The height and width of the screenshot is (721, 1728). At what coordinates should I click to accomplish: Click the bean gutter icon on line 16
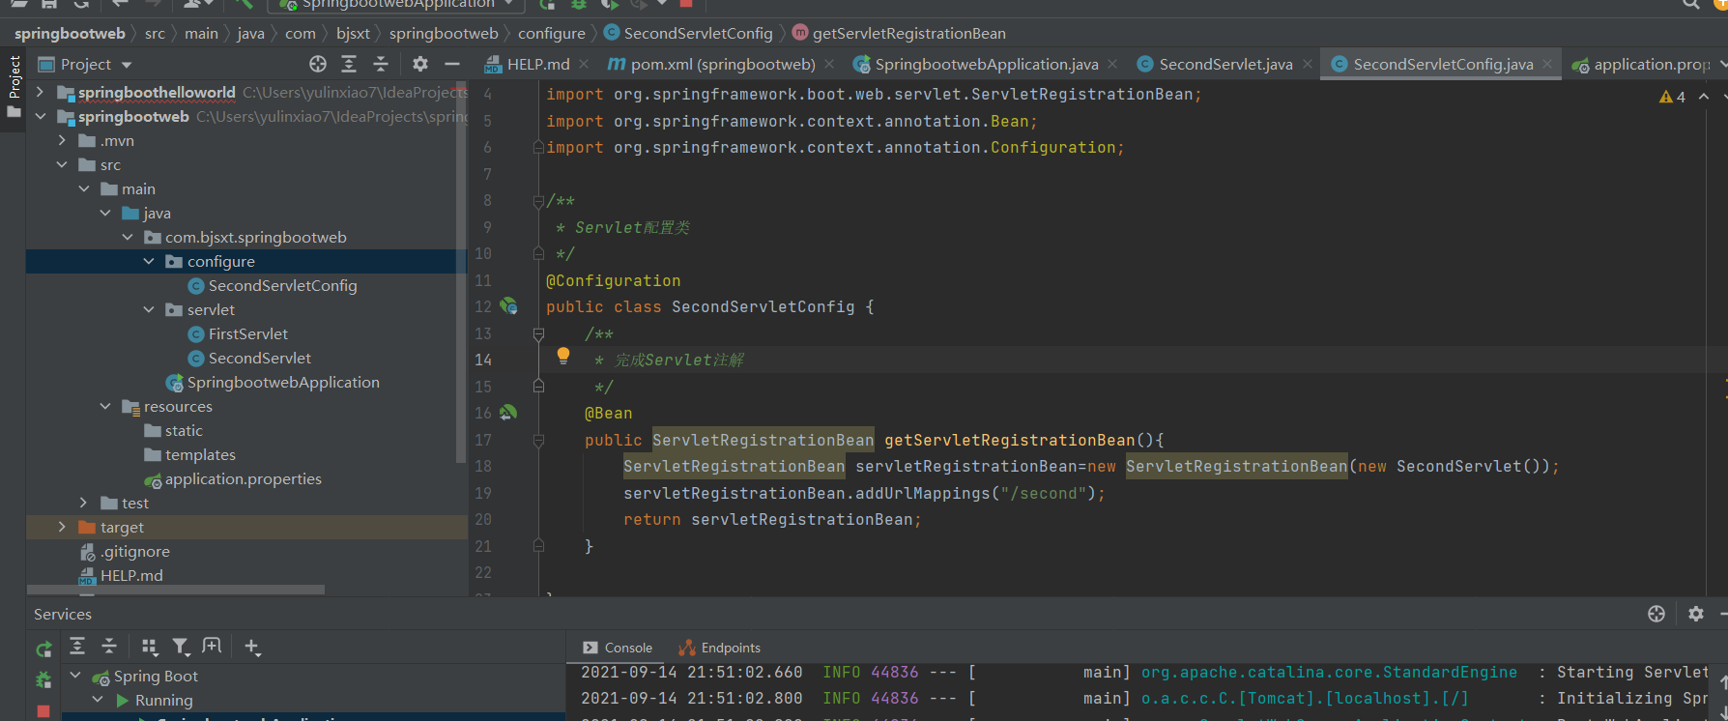click(x=508, y=413)
